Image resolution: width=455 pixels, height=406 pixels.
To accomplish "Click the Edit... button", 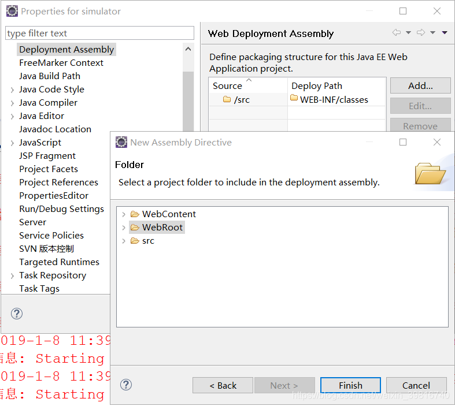I will (420, 106).
